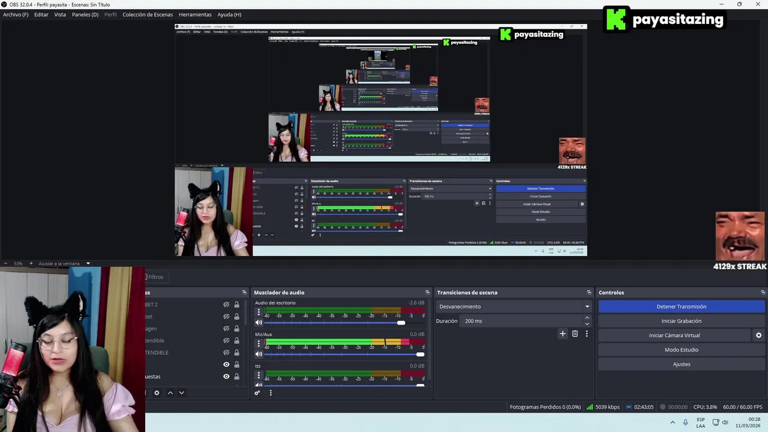Toggle visibility eye on the 'bet' source row

pos(226,317)
